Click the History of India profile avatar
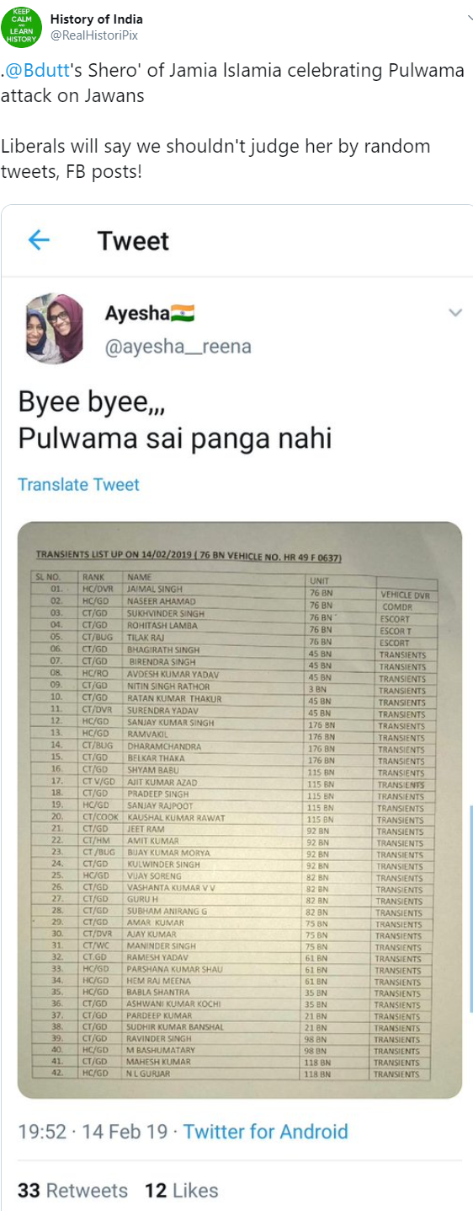Viewport: 473px width, 1211px height. click(21, 26)
